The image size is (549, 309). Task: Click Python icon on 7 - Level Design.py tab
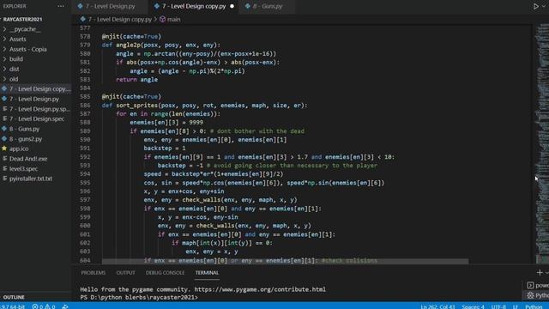coord(80,6)
